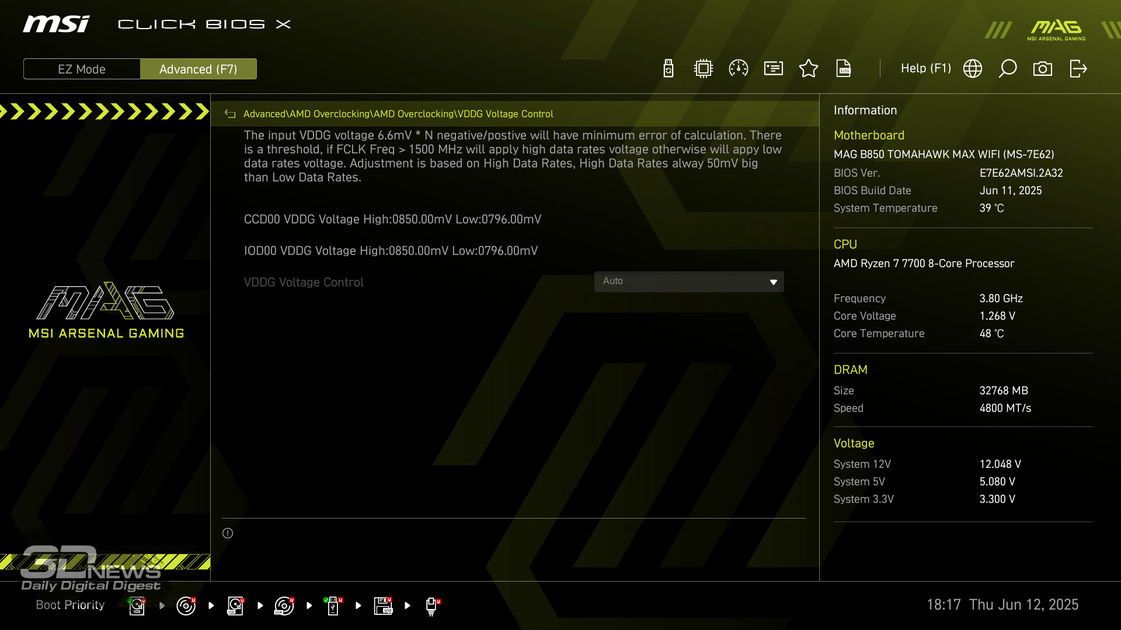Click AMD Ryzen 7 7700 8-Core Processor text
This screenshot has width=1121, height=630.
(924, 264)
